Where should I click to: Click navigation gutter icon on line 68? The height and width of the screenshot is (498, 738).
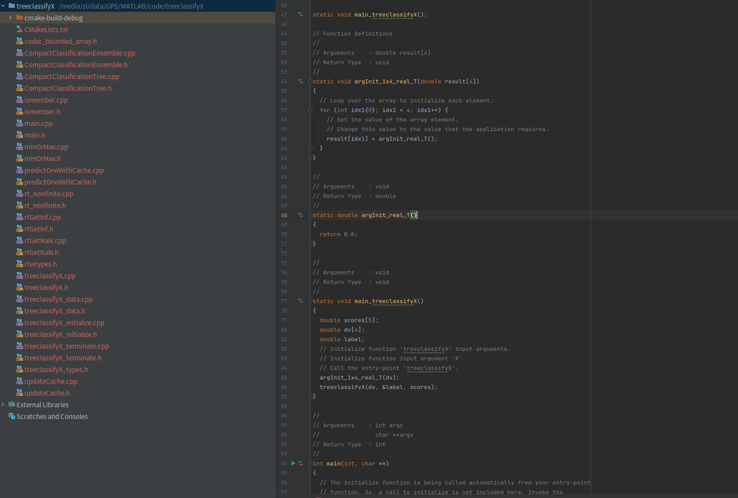(x=301, y=215)
